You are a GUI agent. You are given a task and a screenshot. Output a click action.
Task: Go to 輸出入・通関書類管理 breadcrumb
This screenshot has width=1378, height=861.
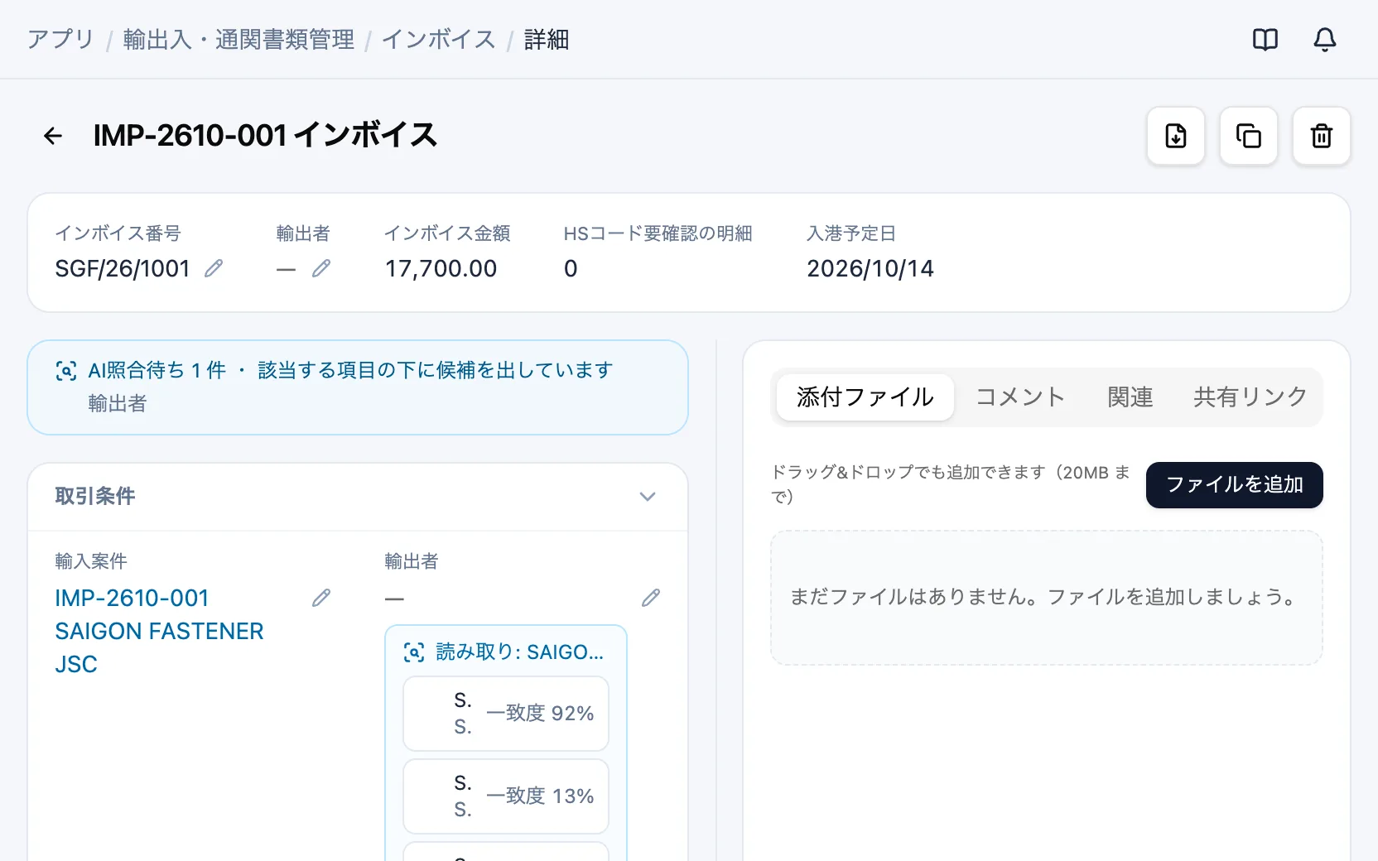pyautogui.click(x=238, y=40)
